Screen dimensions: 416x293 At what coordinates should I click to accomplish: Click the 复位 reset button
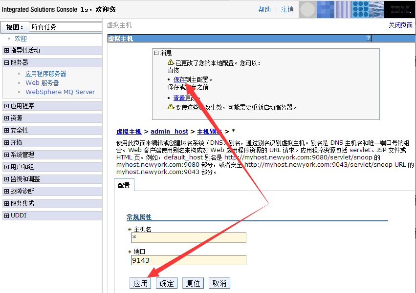click(193, 283)
